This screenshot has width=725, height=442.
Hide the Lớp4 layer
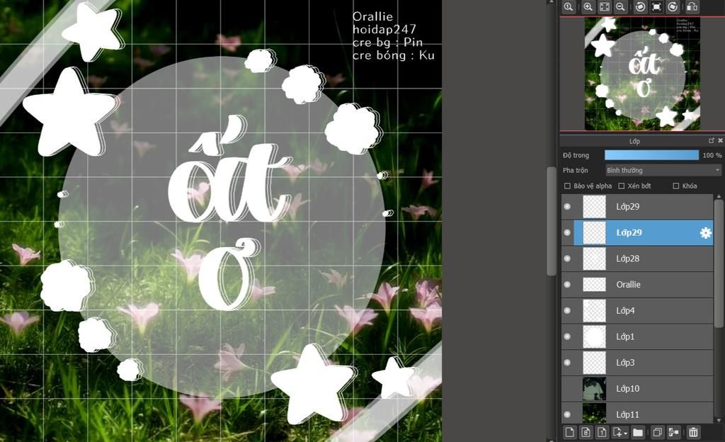(567, 311)
